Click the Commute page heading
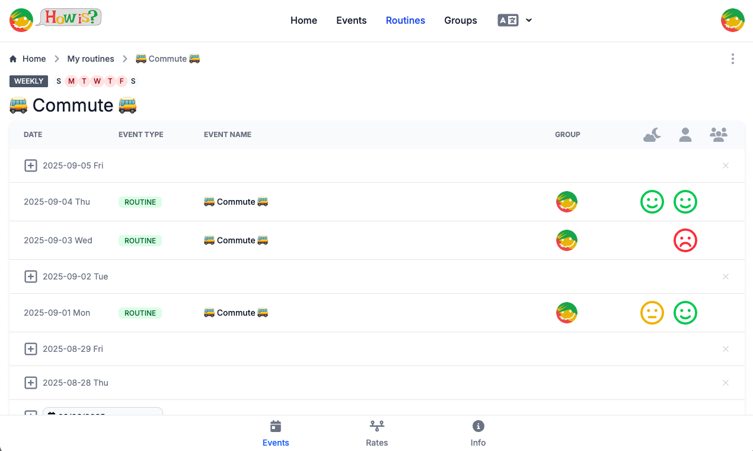Image resolution: width=753 pixels, height=451 pixels. 73,105
